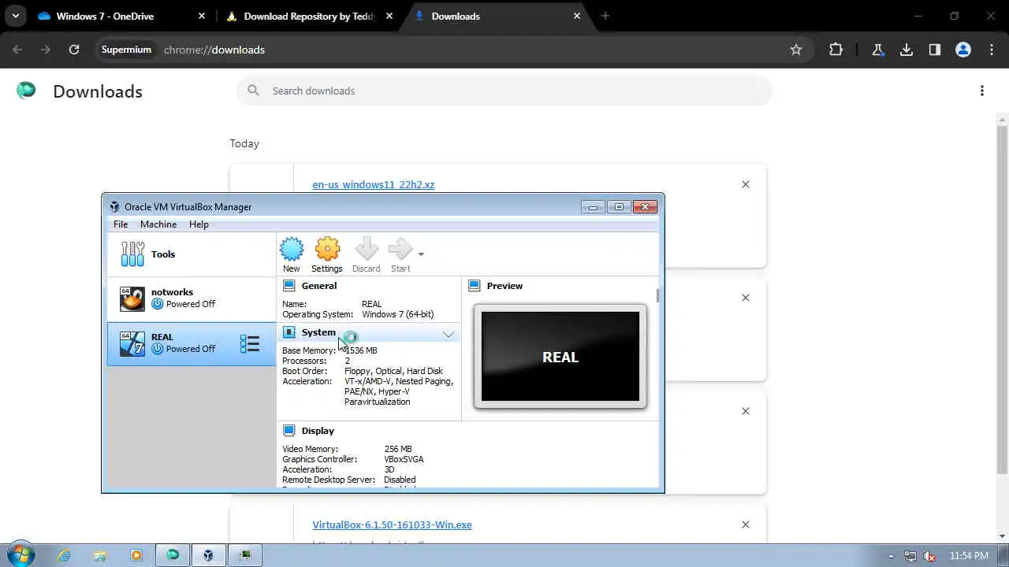Go back in the browser

pos(17,50)
